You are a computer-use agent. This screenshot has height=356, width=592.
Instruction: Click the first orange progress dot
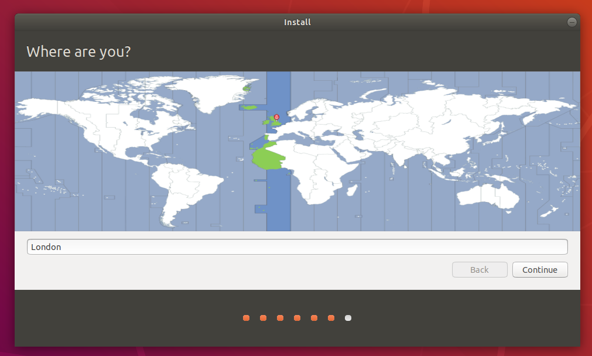(246, 318)
